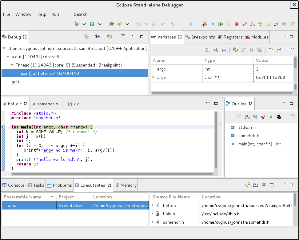299x240 pixels.
Task: Toggle Show Type Names in Variables view
Action: (x=208, y=50)
